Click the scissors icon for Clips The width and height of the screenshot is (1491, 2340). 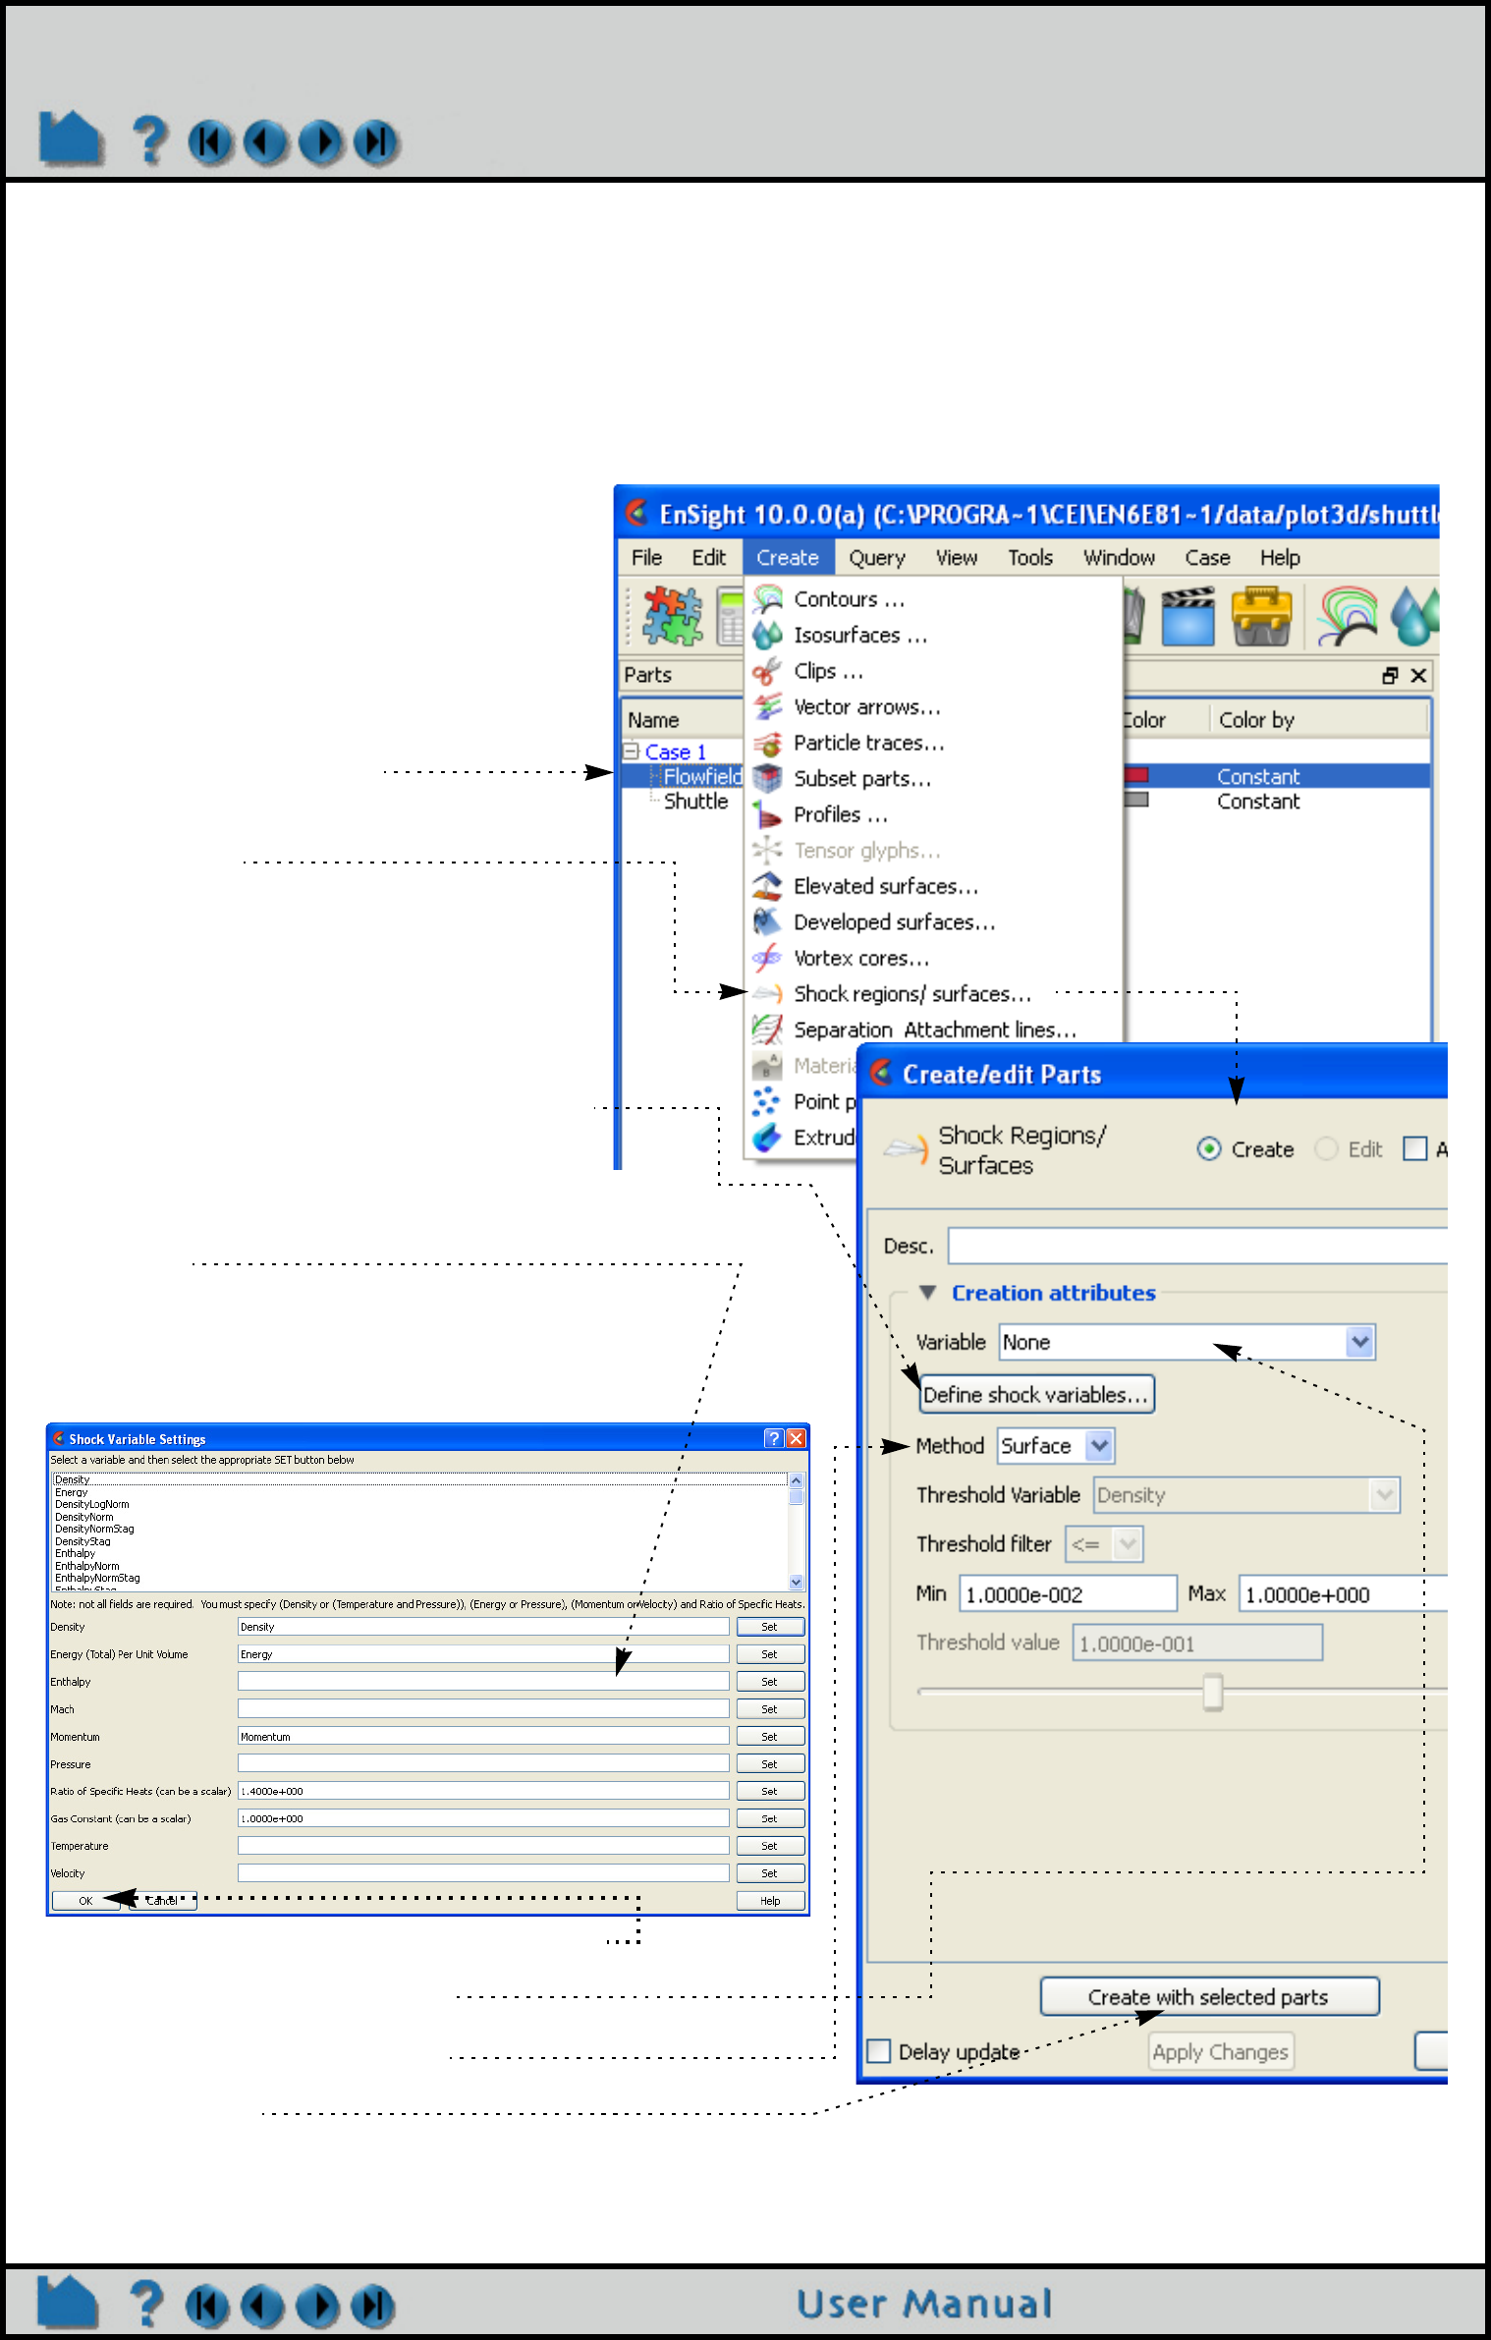(766, 672)
